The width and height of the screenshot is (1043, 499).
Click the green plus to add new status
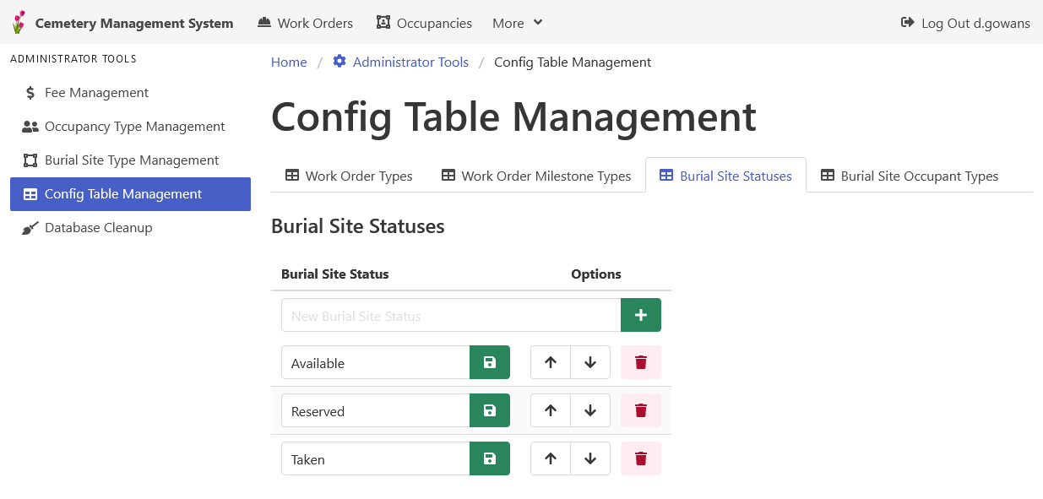[x=640, y=314]
